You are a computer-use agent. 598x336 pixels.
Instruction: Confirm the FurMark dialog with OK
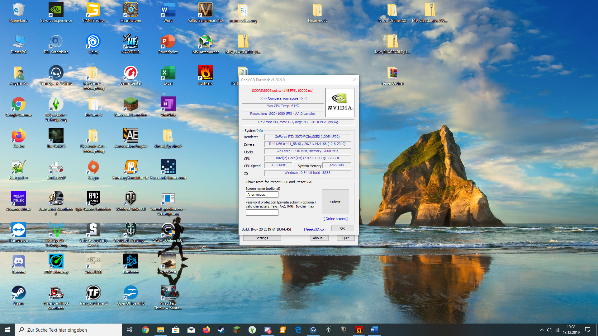(343, 228)
